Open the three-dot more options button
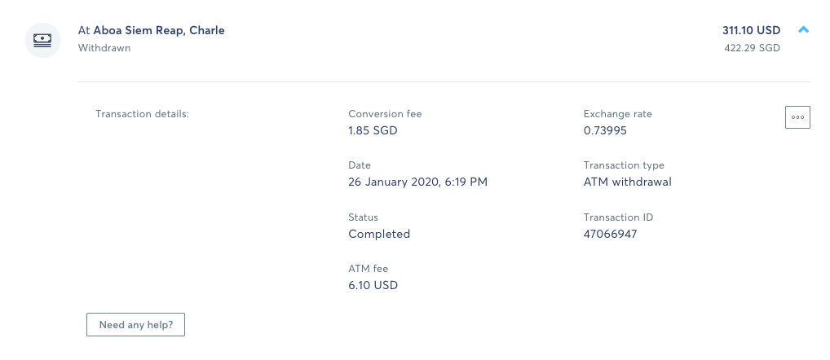The width and height of the screenshot is (830, 360). [x=797, y=117]
